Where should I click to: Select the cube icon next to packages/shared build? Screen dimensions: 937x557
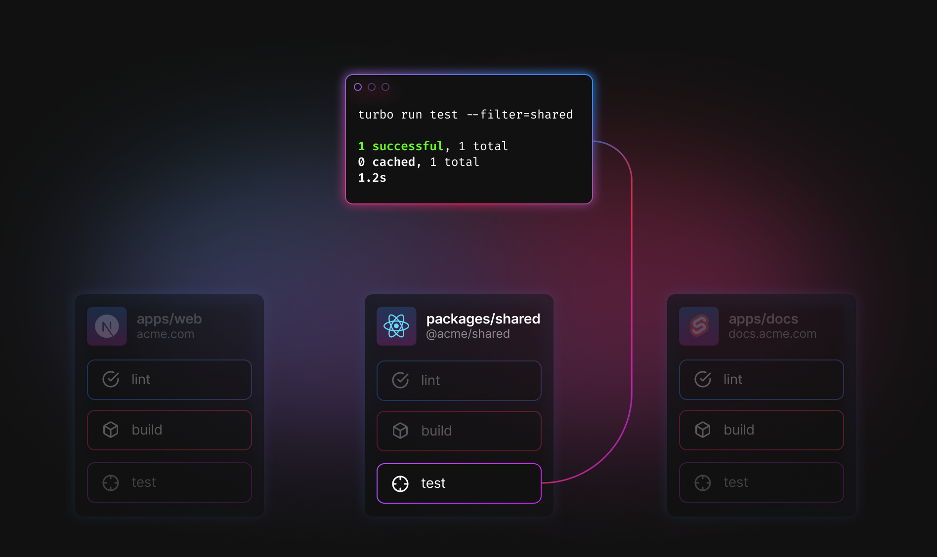[400, 431]
